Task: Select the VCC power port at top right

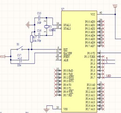Action: 115,6
